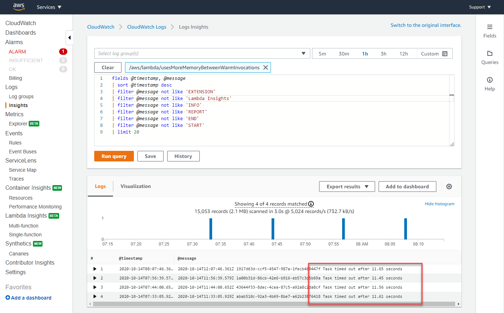Click the 07:45 histogram bar

click(273, 229)
